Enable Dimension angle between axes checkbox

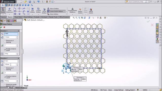click(x=5, y=85)
